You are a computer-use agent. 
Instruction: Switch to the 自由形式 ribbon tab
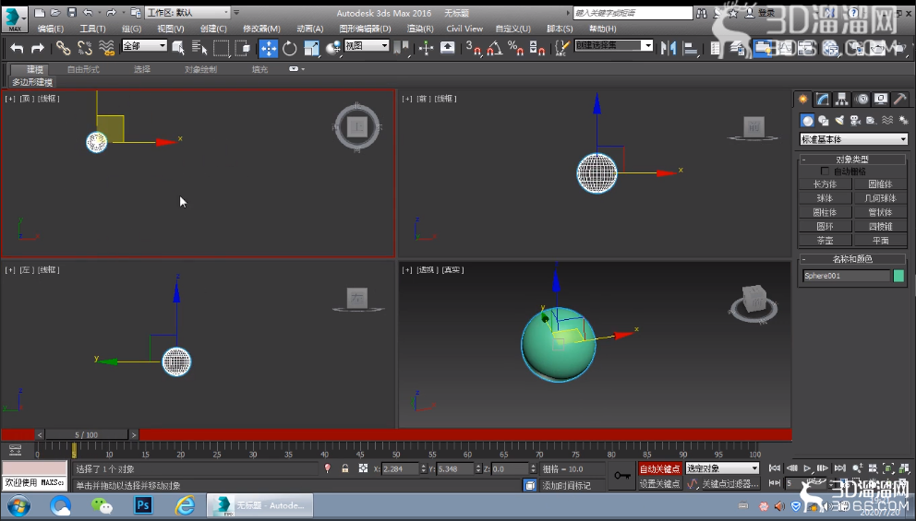(x=83, y=69)
